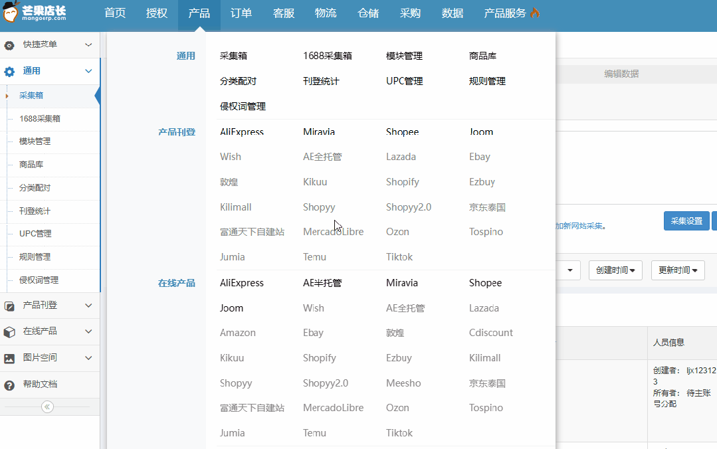Click the 人员信息 column header

click(x=668, y=343)
